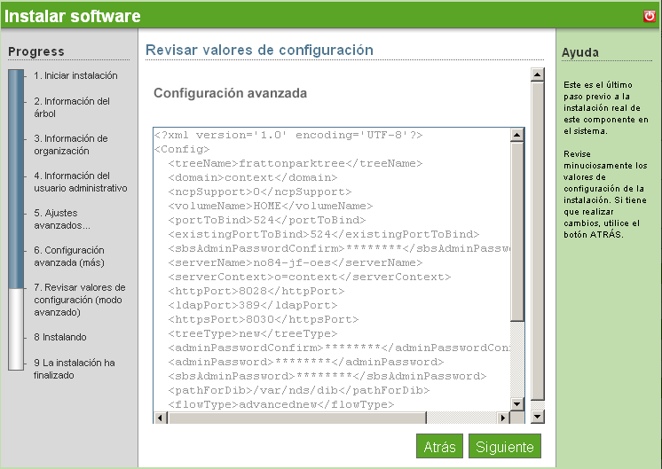This screenshot has height=469, width=662.
Task: Click the XML box horizontal scroll left arrow
Action: (160, 418)
